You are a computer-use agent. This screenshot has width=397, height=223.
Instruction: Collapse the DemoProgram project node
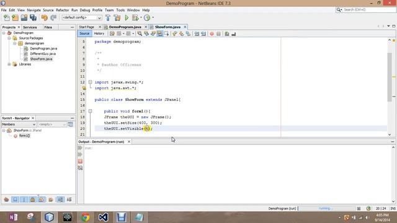4,33
